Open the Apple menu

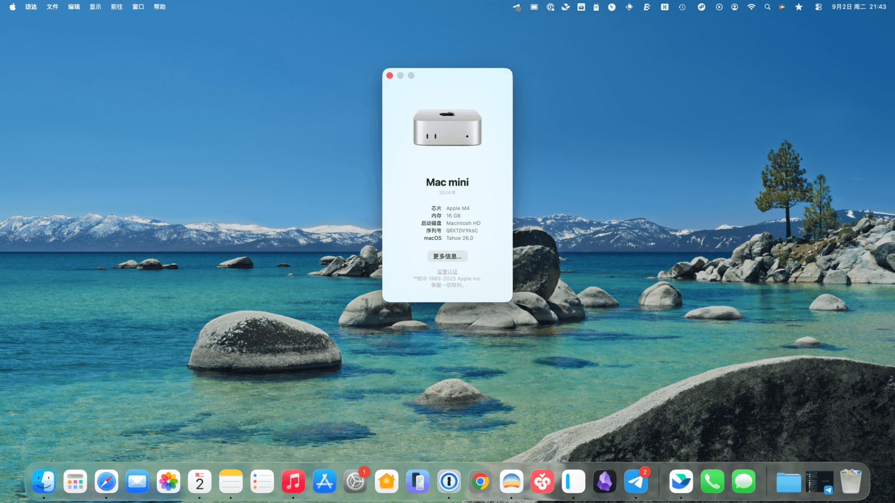click(12, 7)
